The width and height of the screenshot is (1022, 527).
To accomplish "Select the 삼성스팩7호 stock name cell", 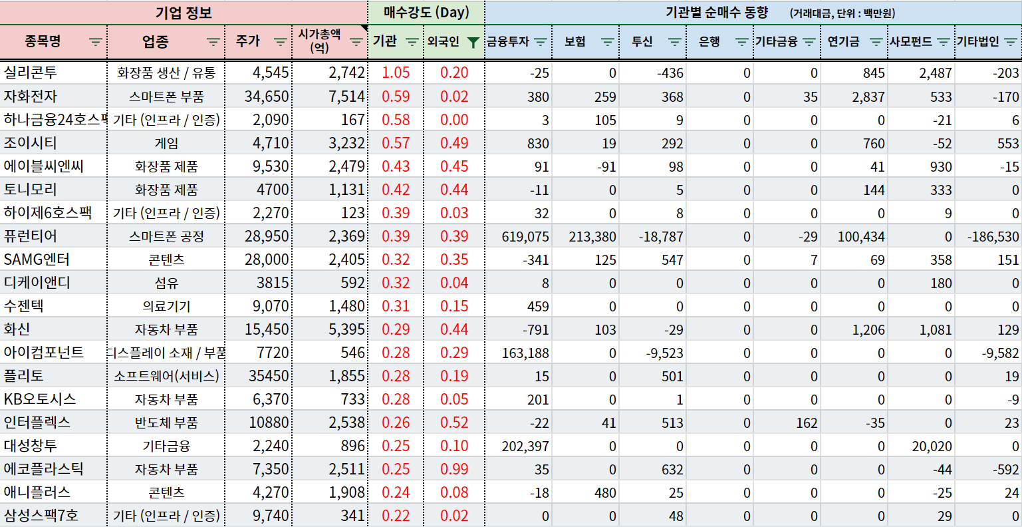I will (53, 515).
